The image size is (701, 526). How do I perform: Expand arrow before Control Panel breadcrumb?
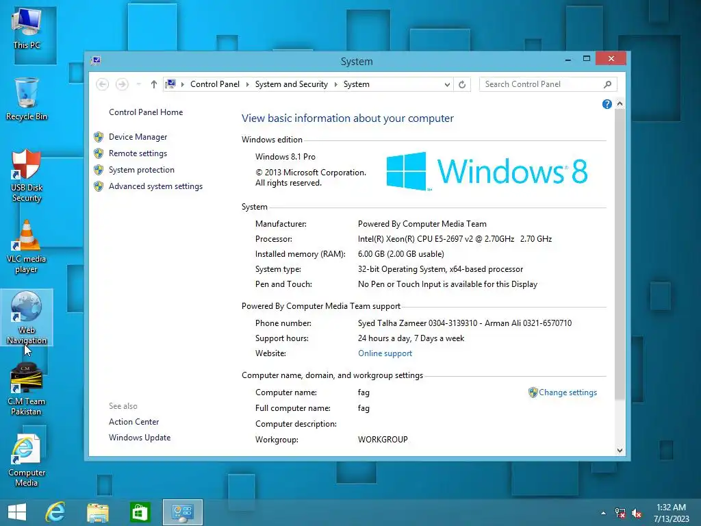(x=182, y=84)
